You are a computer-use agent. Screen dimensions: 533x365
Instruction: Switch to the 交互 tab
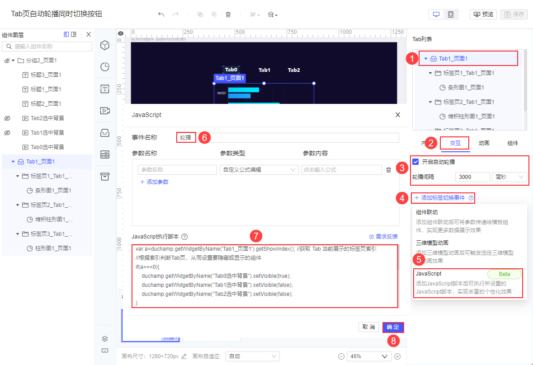tap(455, 143)
